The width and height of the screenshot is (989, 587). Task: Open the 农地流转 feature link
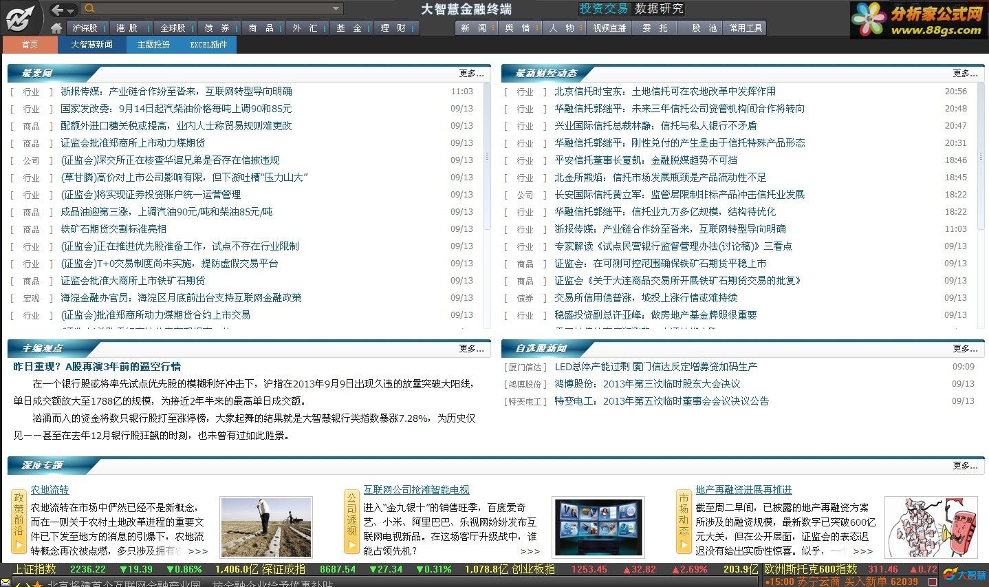pyautogui.click(x=50, y=490)
